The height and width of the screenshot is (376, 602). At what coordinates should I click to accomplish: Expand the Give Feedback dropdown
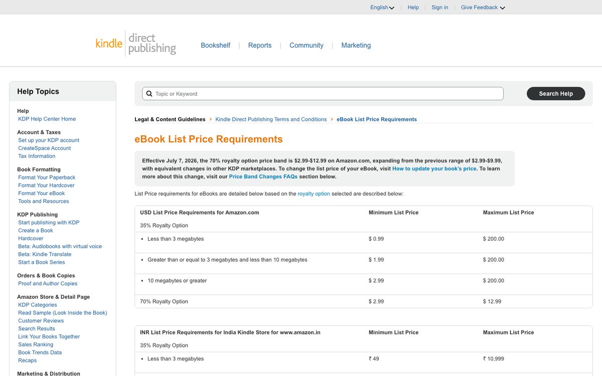coord(483,8)
